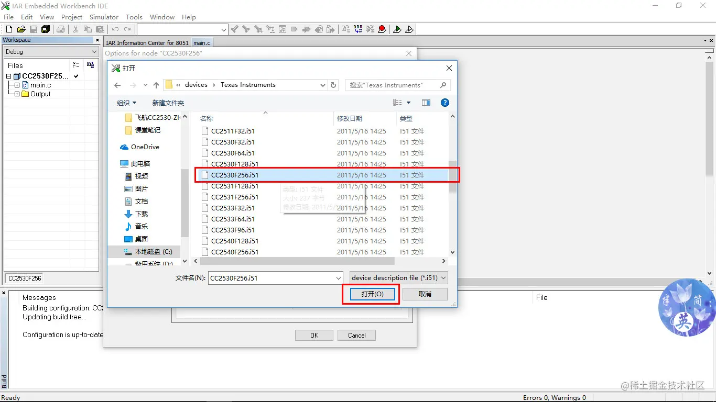Open the file name history dropdown
Viewport: 716px width, 402px height.
pos(338,278)
